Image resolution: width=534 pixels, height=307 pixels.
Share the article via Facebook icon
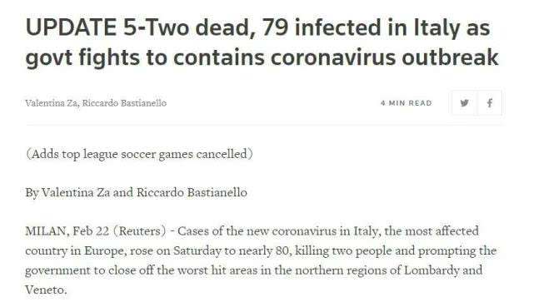(x=490, y=102)
